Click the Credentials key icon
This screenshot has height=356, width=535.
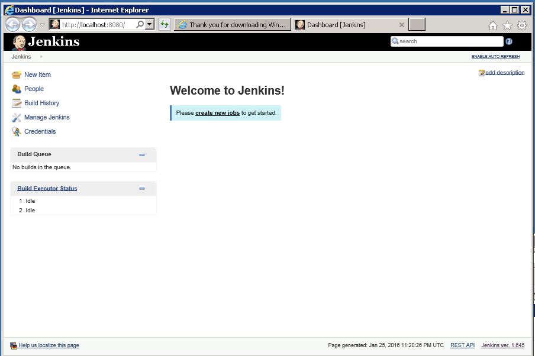(x=16, y=131)
